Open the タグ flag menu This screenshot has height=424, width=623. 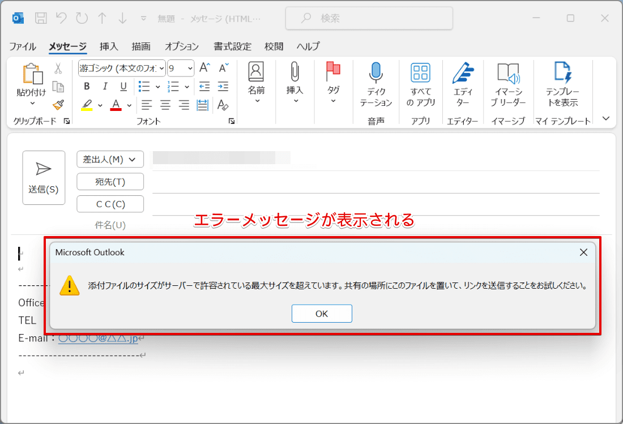(x=334, y=83)
